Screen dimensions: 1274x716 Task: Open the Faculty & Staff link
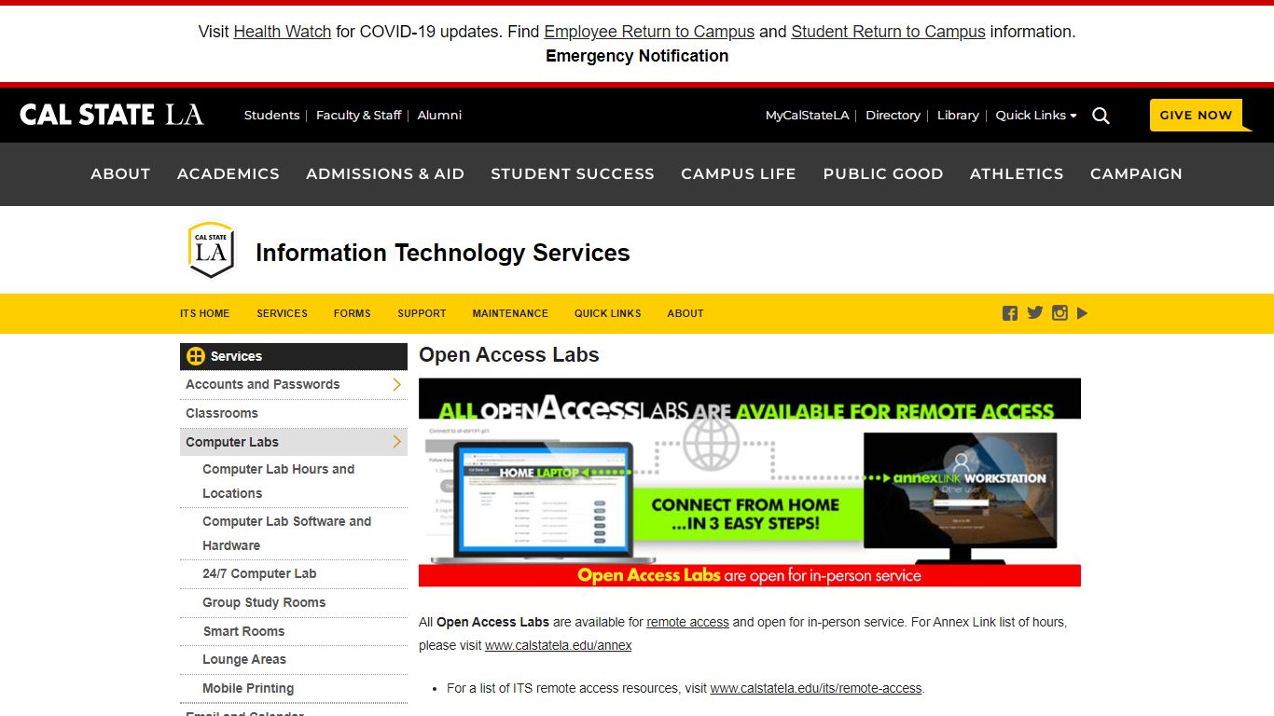(x=358, y=116)
